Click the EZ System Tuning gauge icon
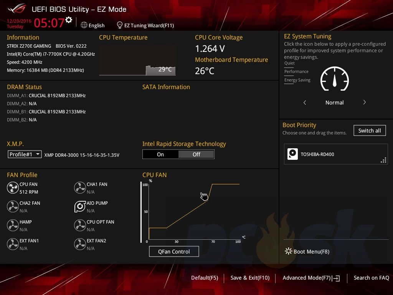Screen dimensions: 393x295 click(335, 79)
